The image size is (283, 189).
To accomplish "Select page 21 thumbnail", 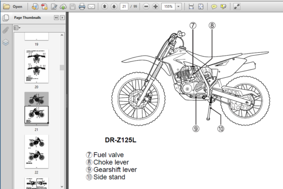I will pyautogui.click(x=36, y=108).
